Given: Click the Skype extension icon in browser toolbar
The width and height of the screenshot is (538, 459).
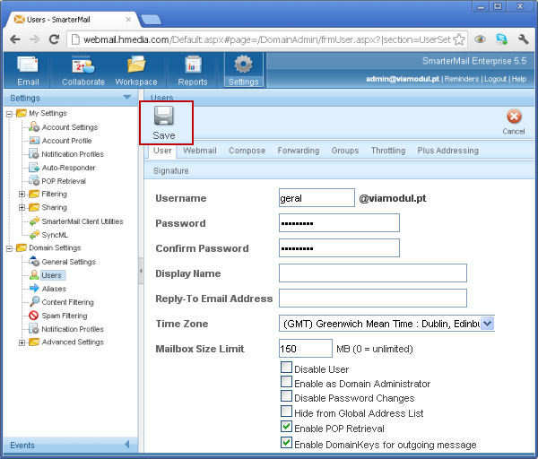Looking at the screenshot, I should point(501,39).
